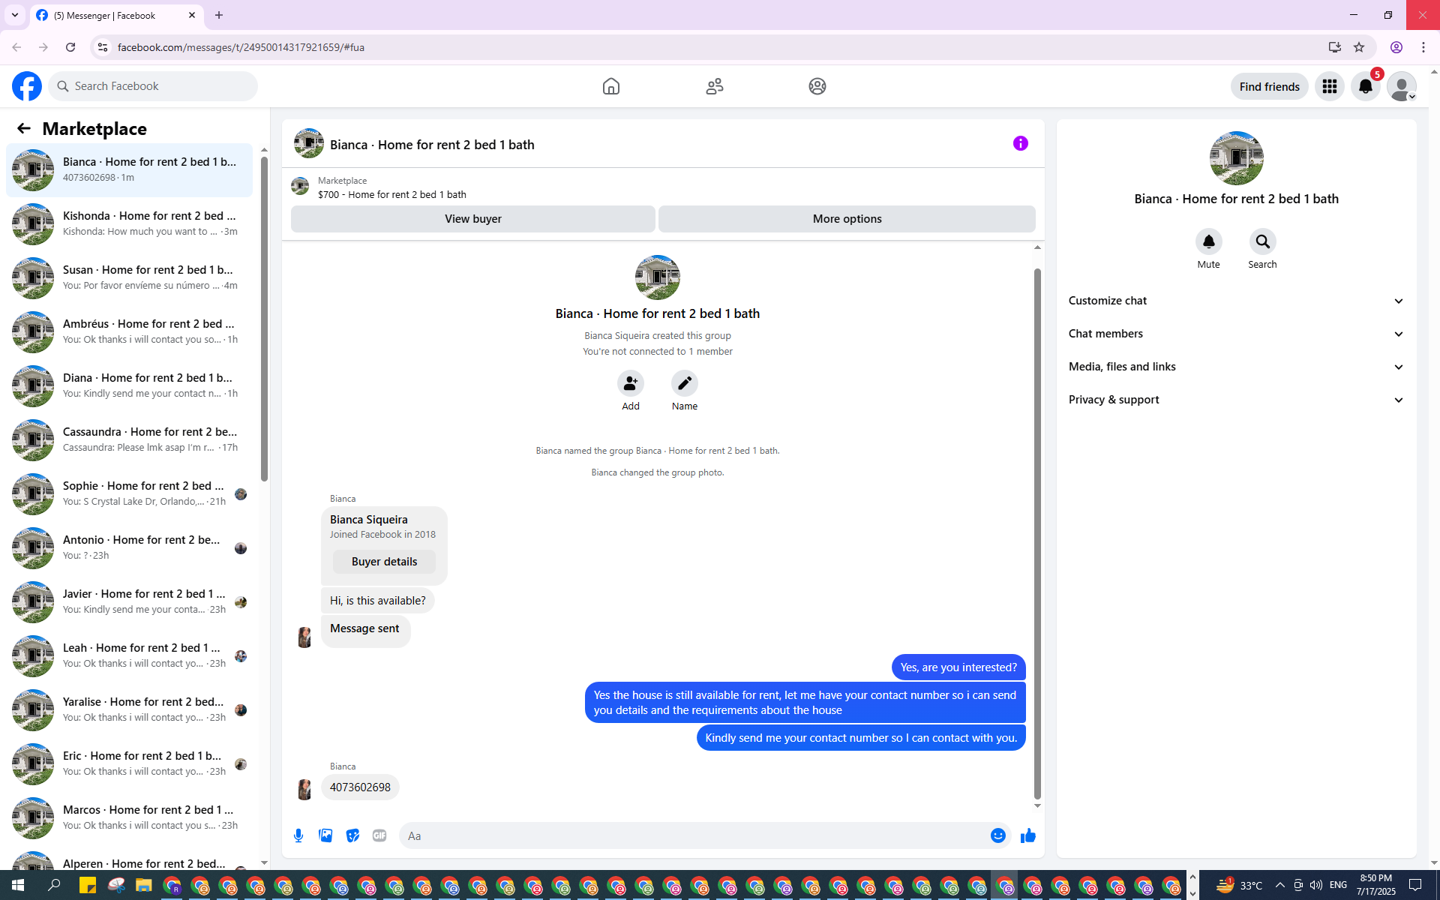Open the Susan conversation

pyautogui.click(x=129, y=278)
